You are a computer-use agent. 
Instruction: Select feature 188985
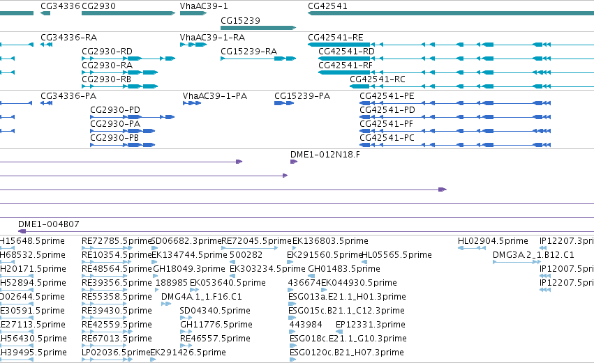coord(172,283)
